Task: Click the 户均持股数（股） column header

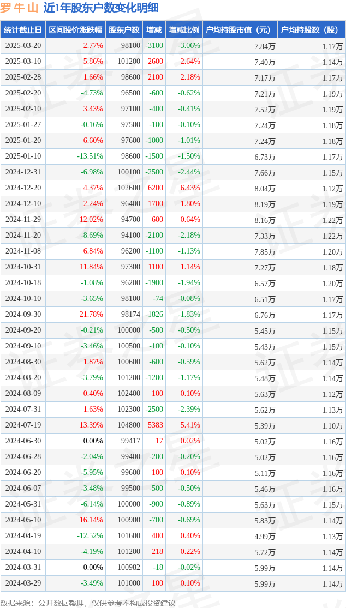Action: pyautogui.click(x=312, y=30)
